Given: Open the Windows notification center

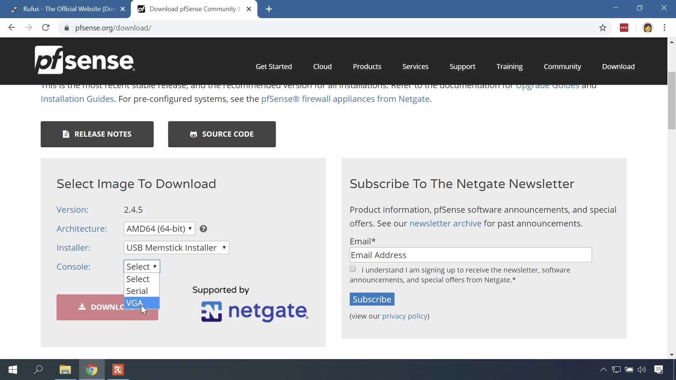Looking at the screenshot, I should tap(659, 370).
